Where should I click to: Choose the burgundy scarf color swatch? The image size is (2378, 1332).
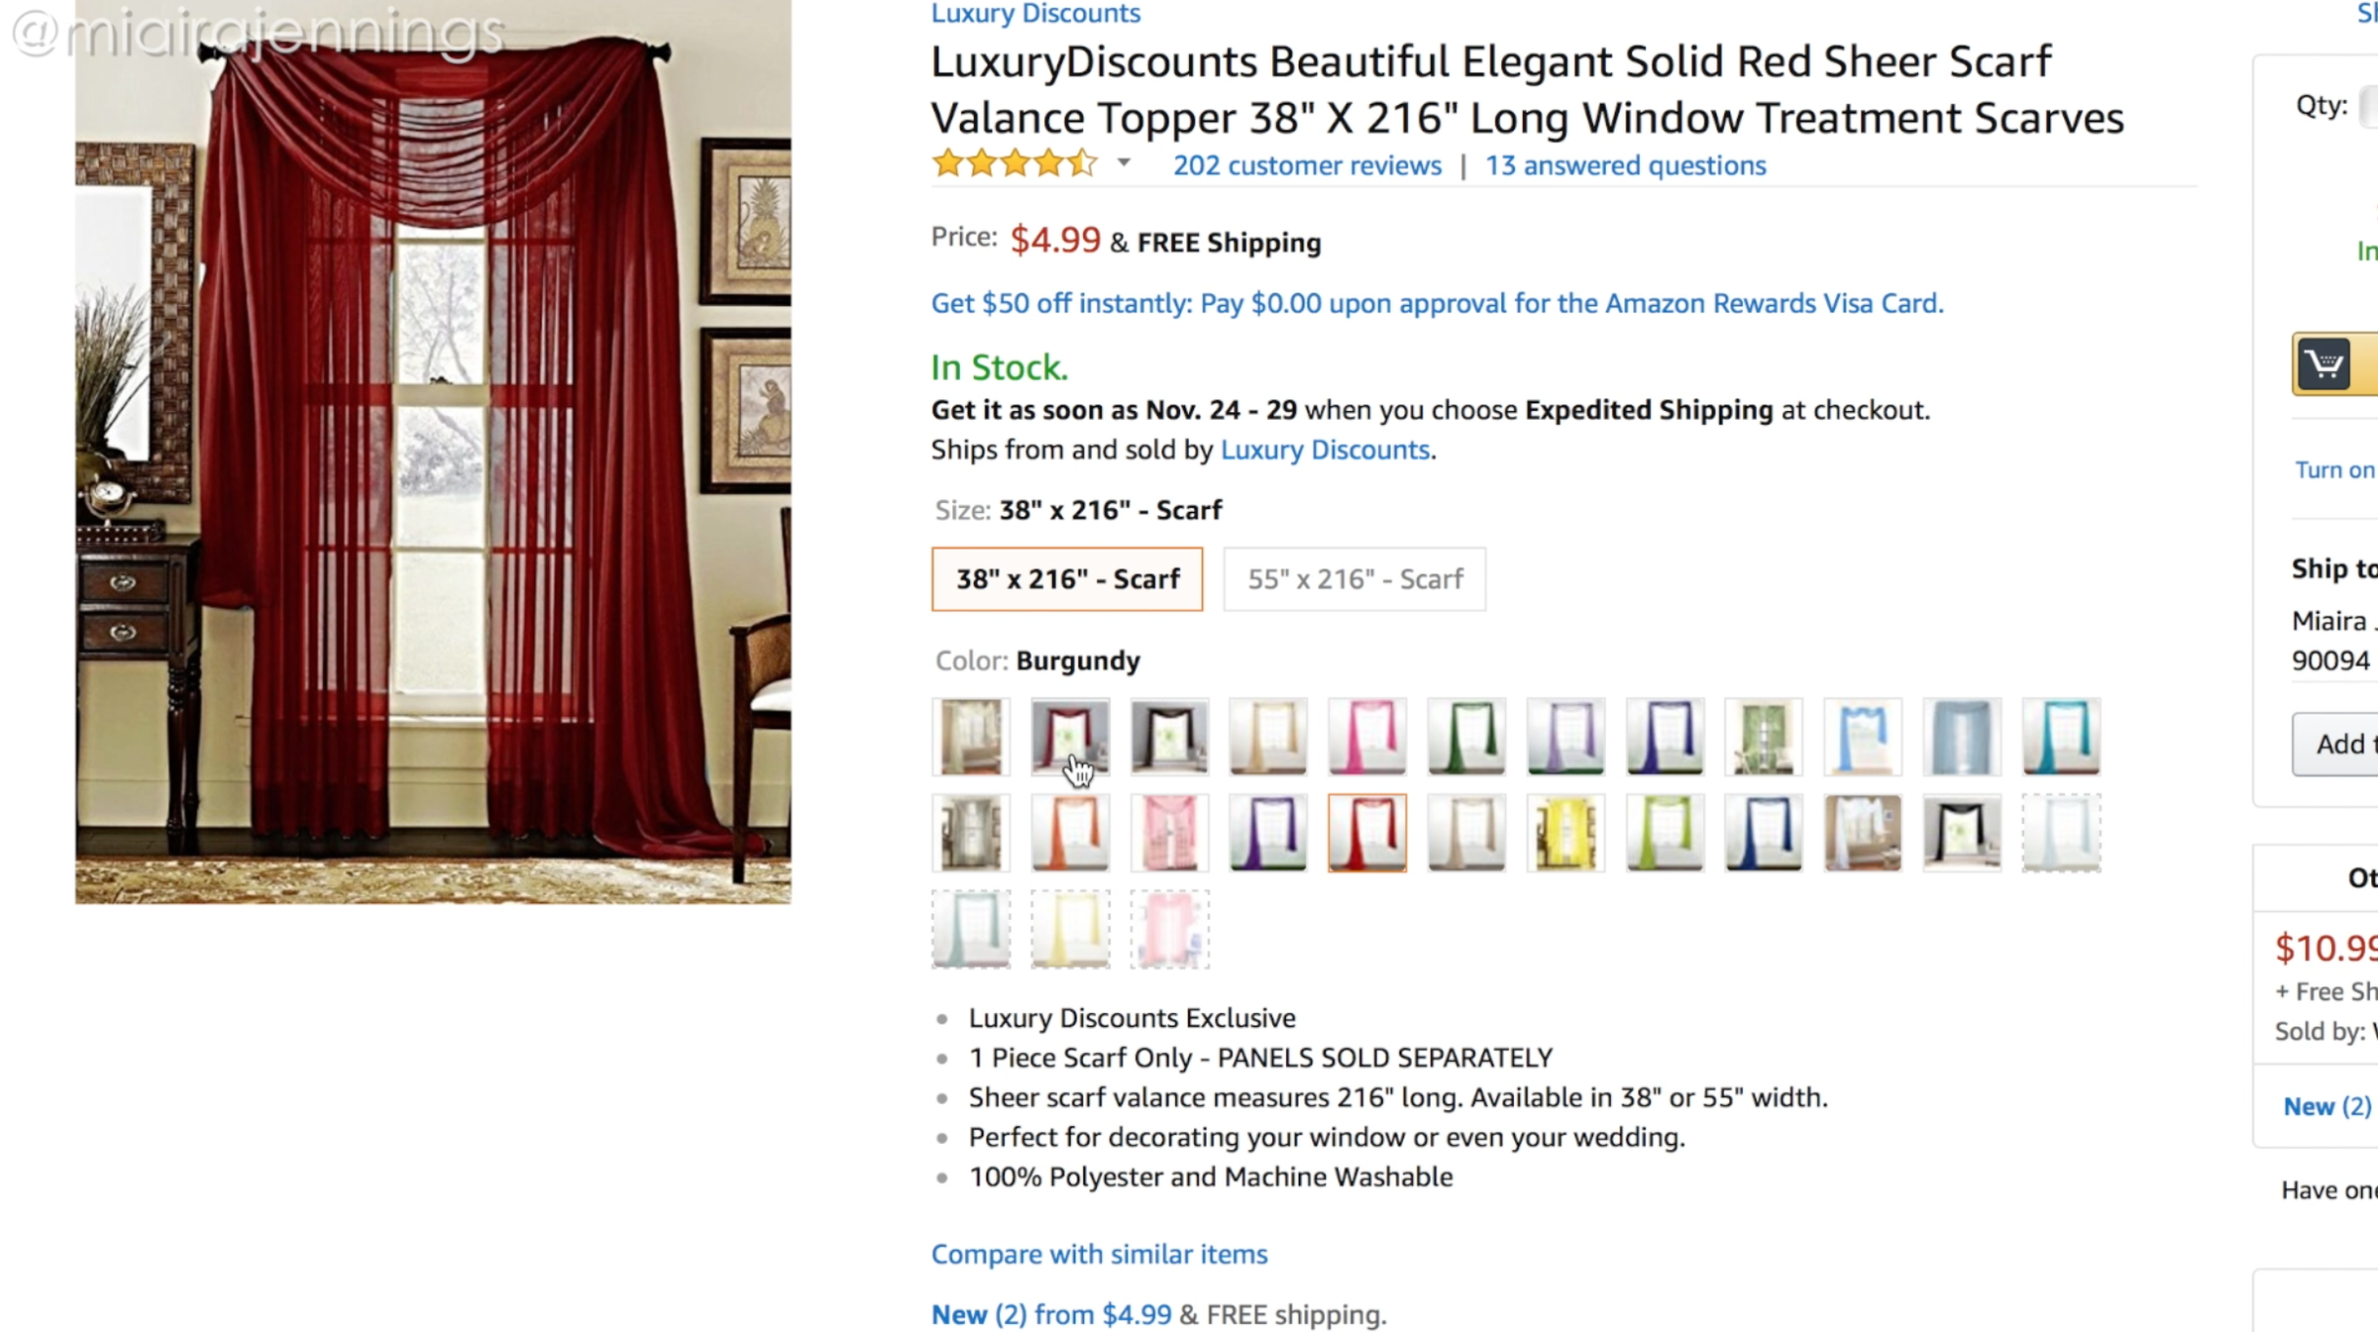1070,736
